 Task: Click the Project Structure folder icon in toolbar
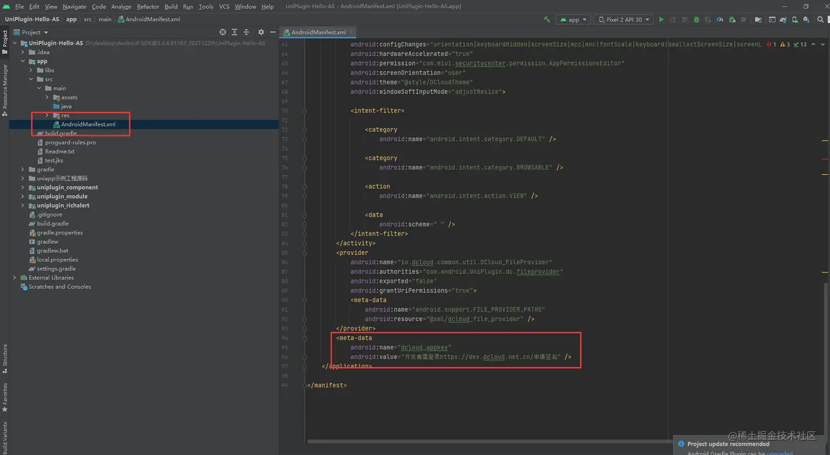758,19
